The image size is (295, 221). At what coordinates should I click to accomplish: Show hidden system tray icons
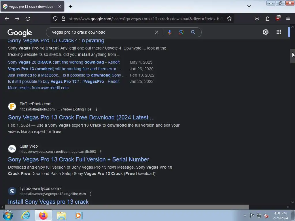click(x=245, y=216)
